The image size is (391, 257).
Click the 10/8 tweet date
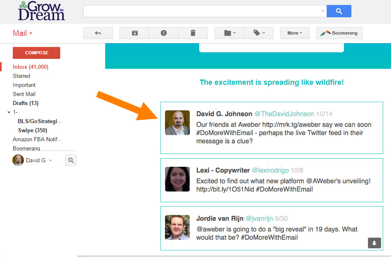coord(297,171)
